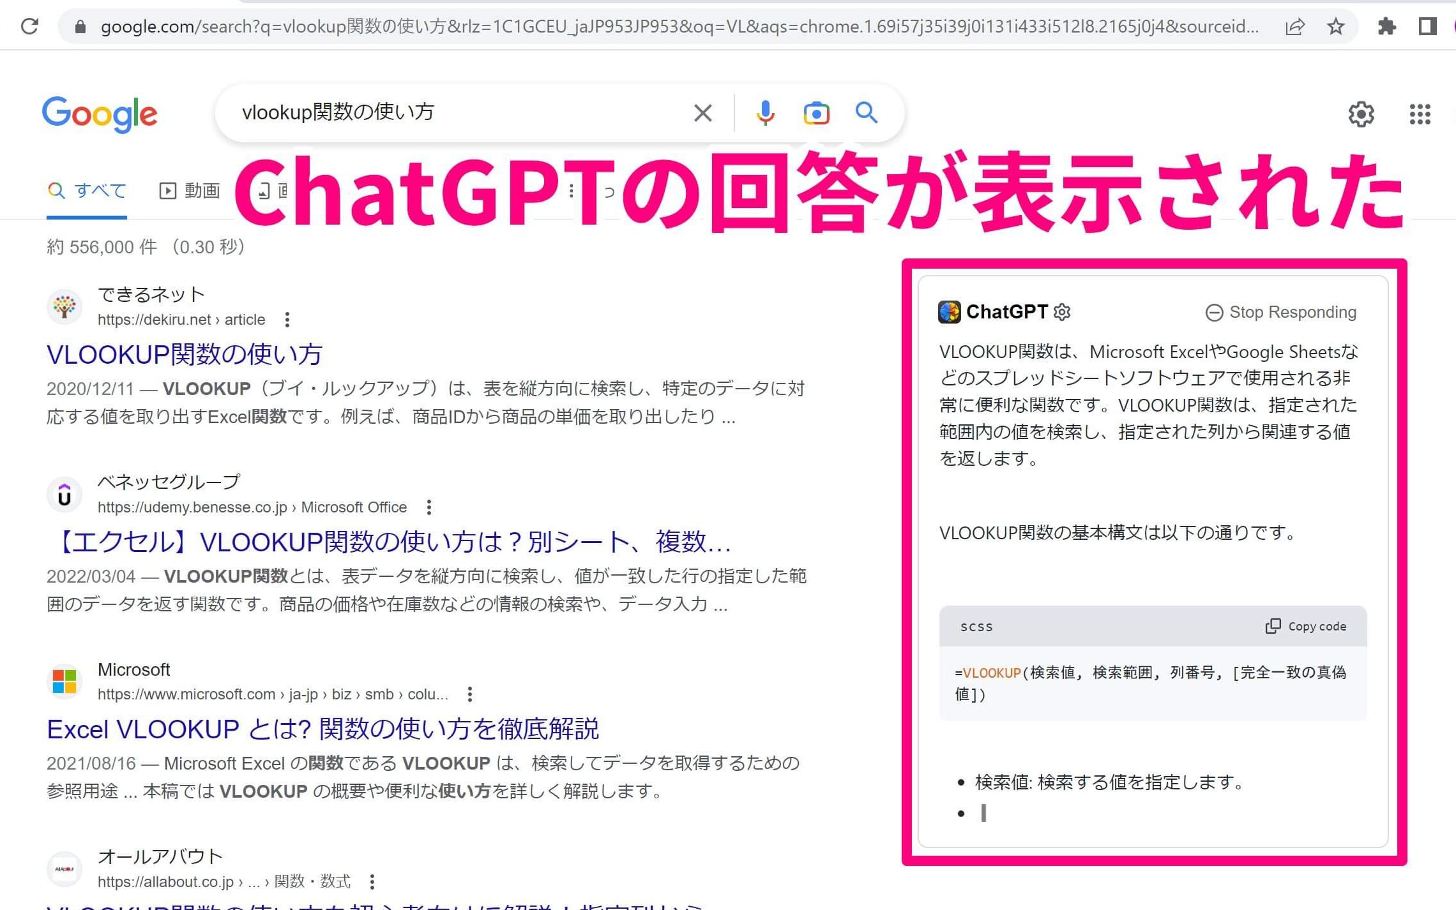Open the VLOOKUP関数の使い方 result link
This screenshot has width=1456, height=910.
185,354
